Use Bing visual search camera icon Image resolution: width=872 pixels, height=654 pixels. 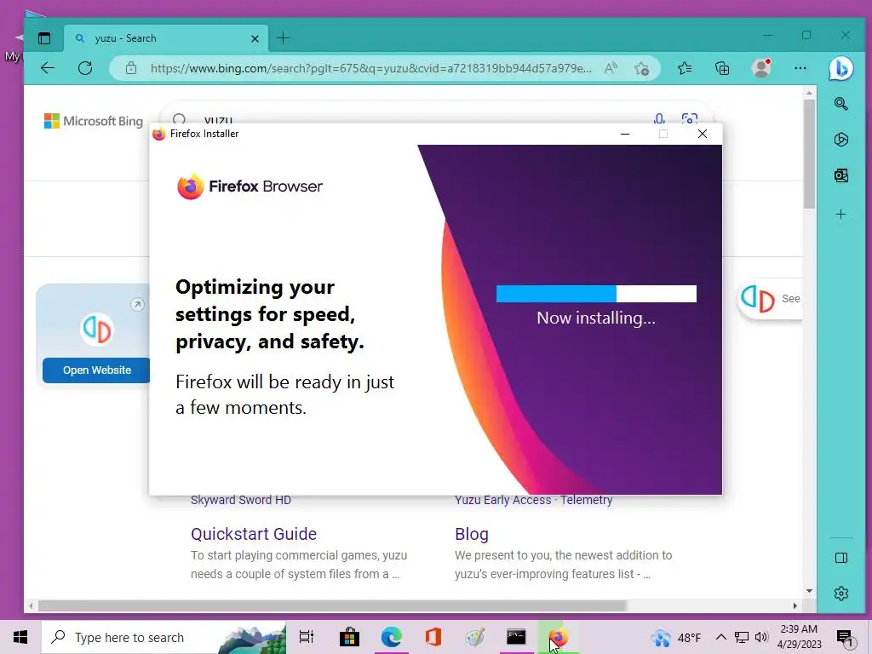(x=690, y=118)
